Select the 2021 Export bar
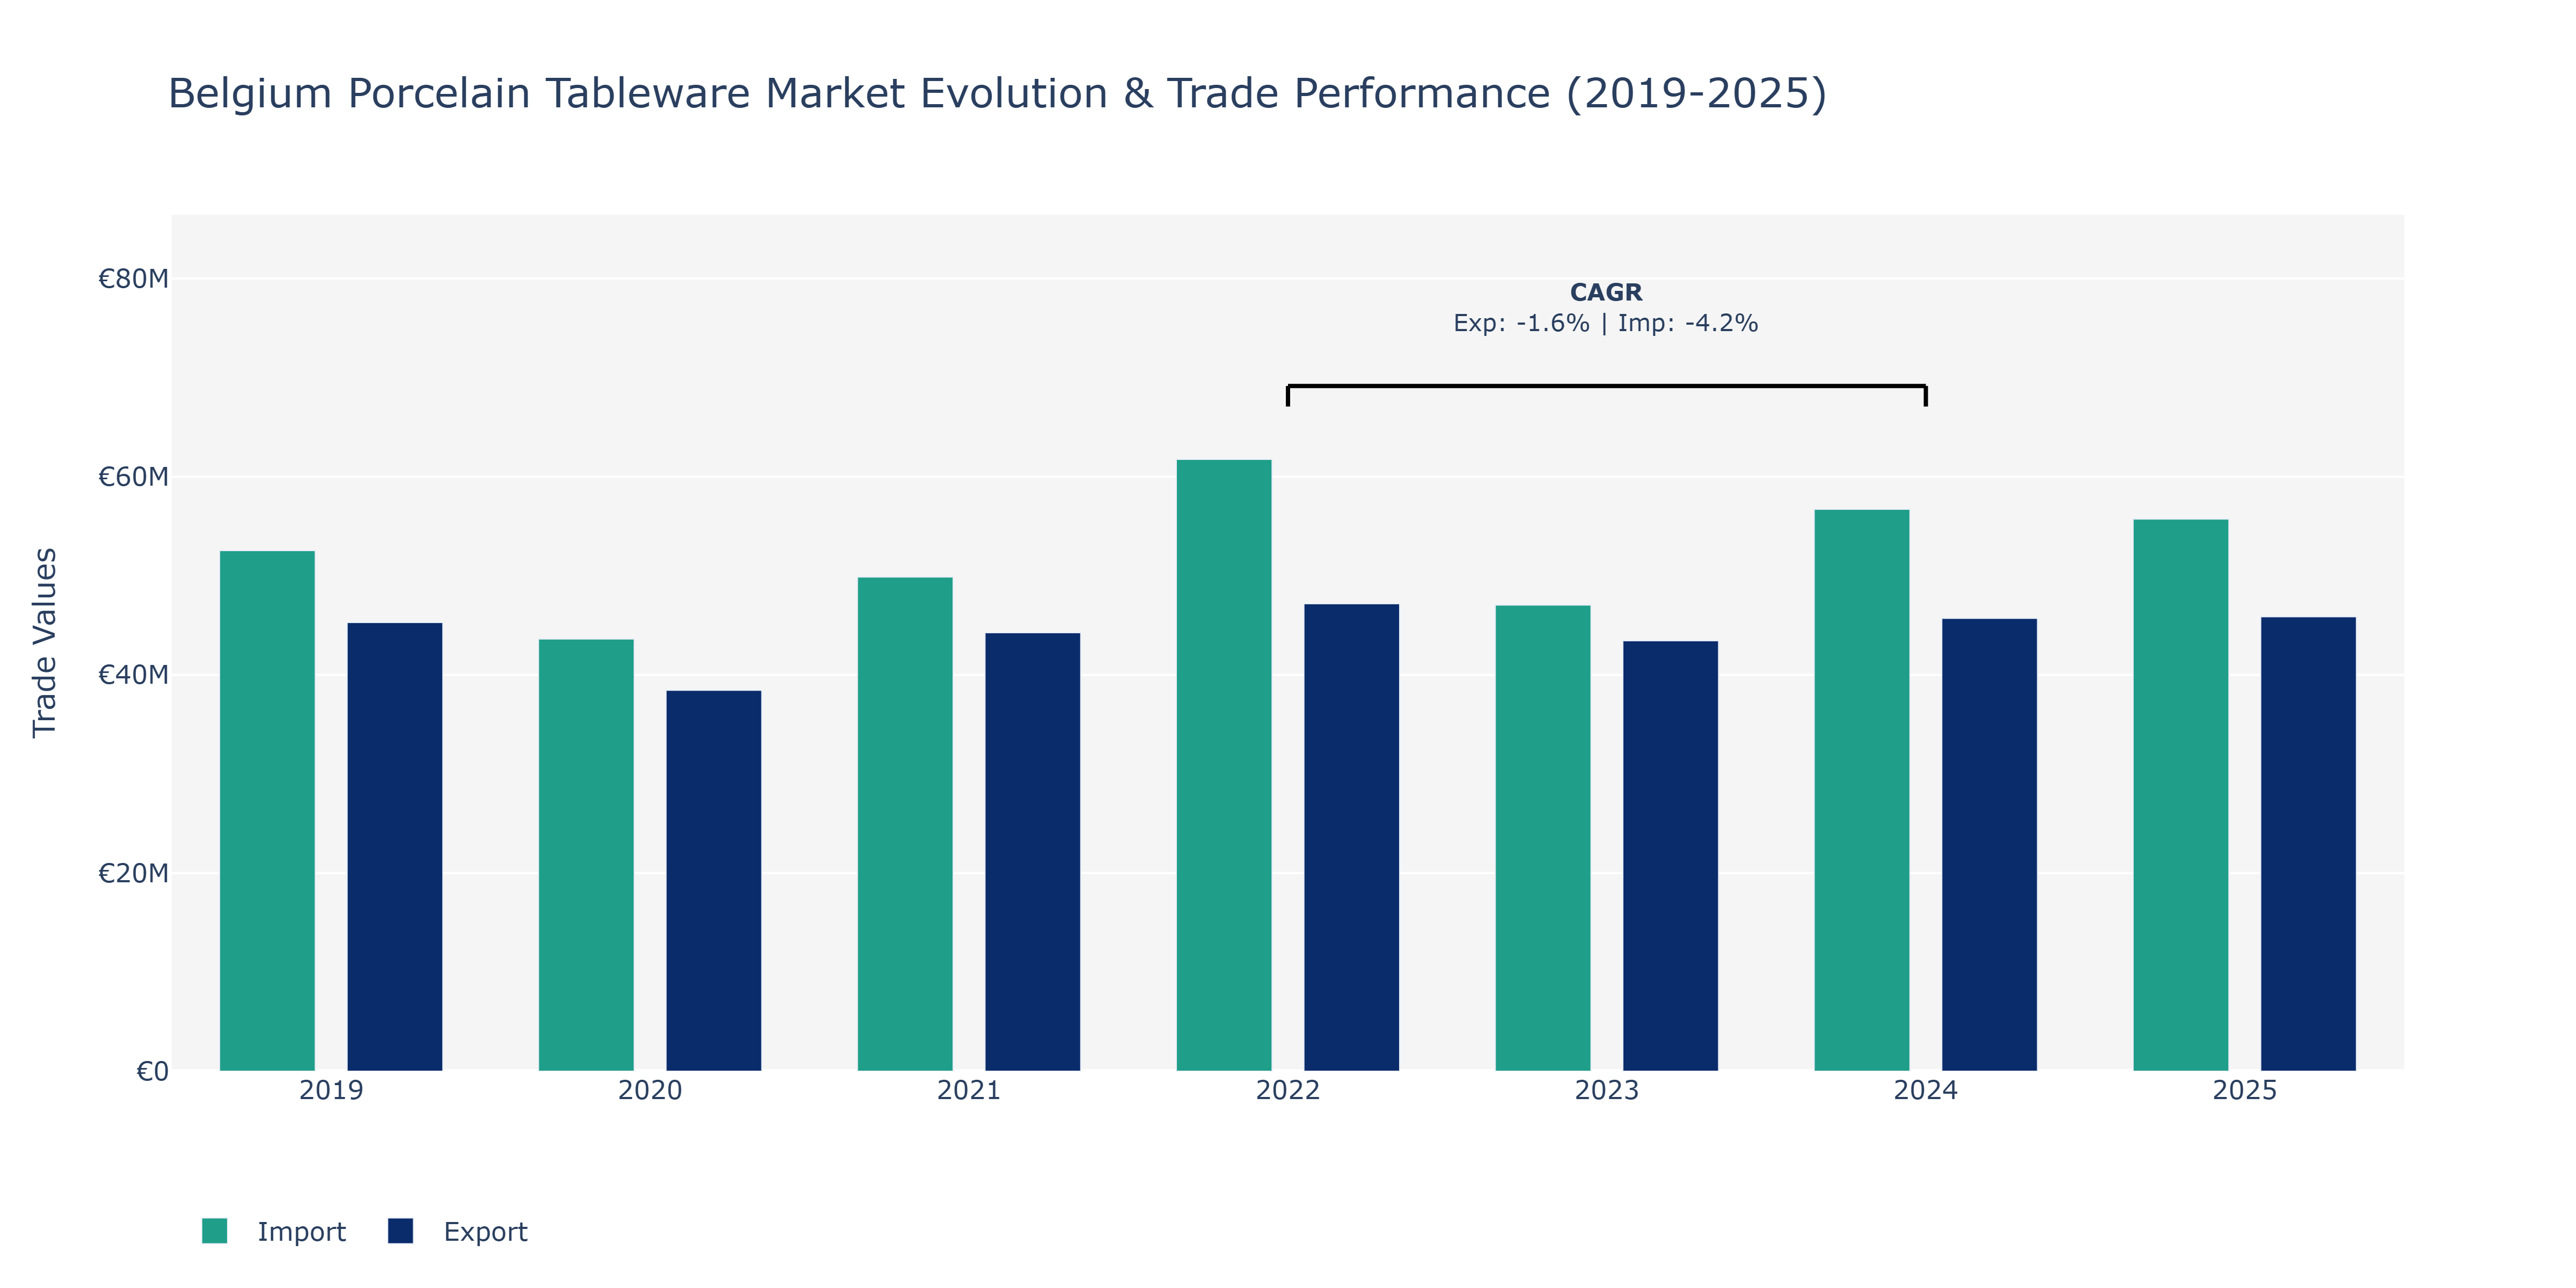The height and width of the screenshot is (1288, 2576). (x=1033, y=852)
